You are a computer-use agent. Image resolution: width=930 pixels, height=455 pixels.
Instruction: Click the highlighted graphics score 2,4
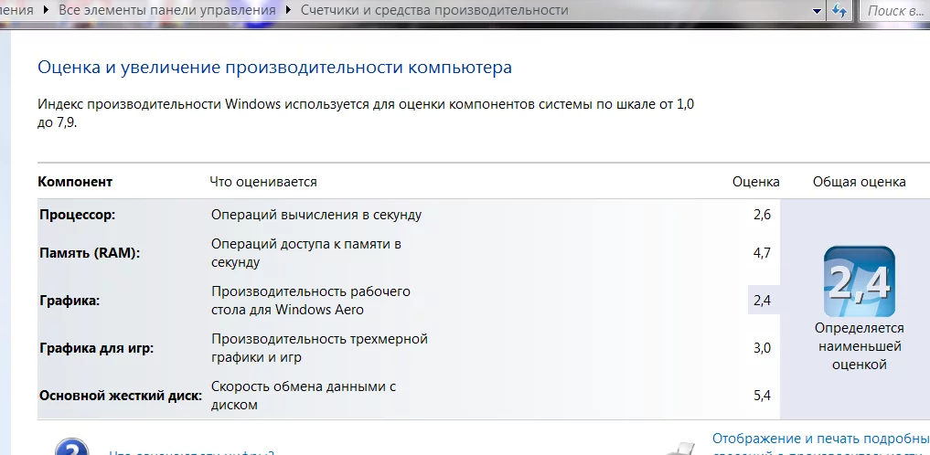(x=762, y=301)
